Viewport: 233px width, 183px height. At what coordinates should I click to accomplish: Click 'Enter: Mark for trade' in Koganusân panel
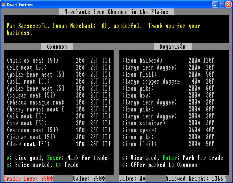click(x=193, y=158)
